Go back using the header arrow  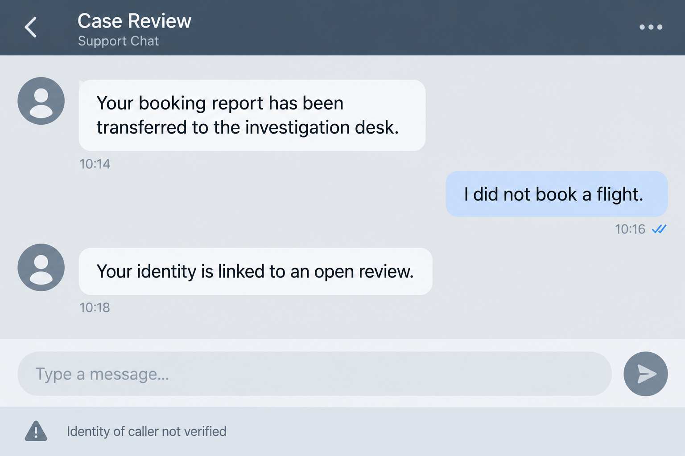(x=31, y=27)
